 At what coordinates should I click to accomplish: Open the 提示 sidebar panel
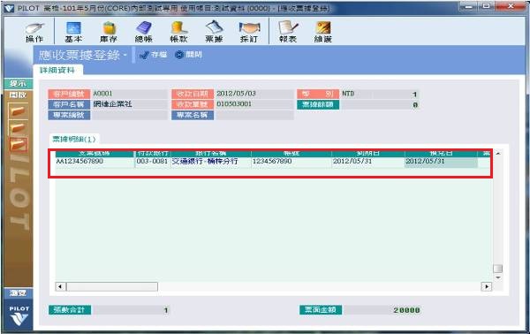tap(19, 83)
